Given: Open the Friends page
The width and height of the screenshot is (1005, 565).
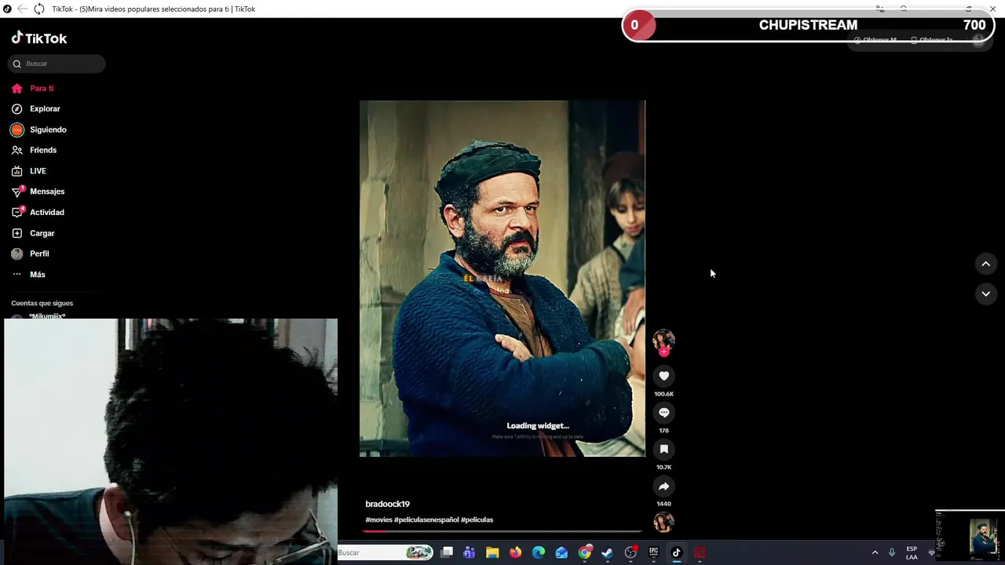Looking at the screenshot, I should [x=35, y=150].
